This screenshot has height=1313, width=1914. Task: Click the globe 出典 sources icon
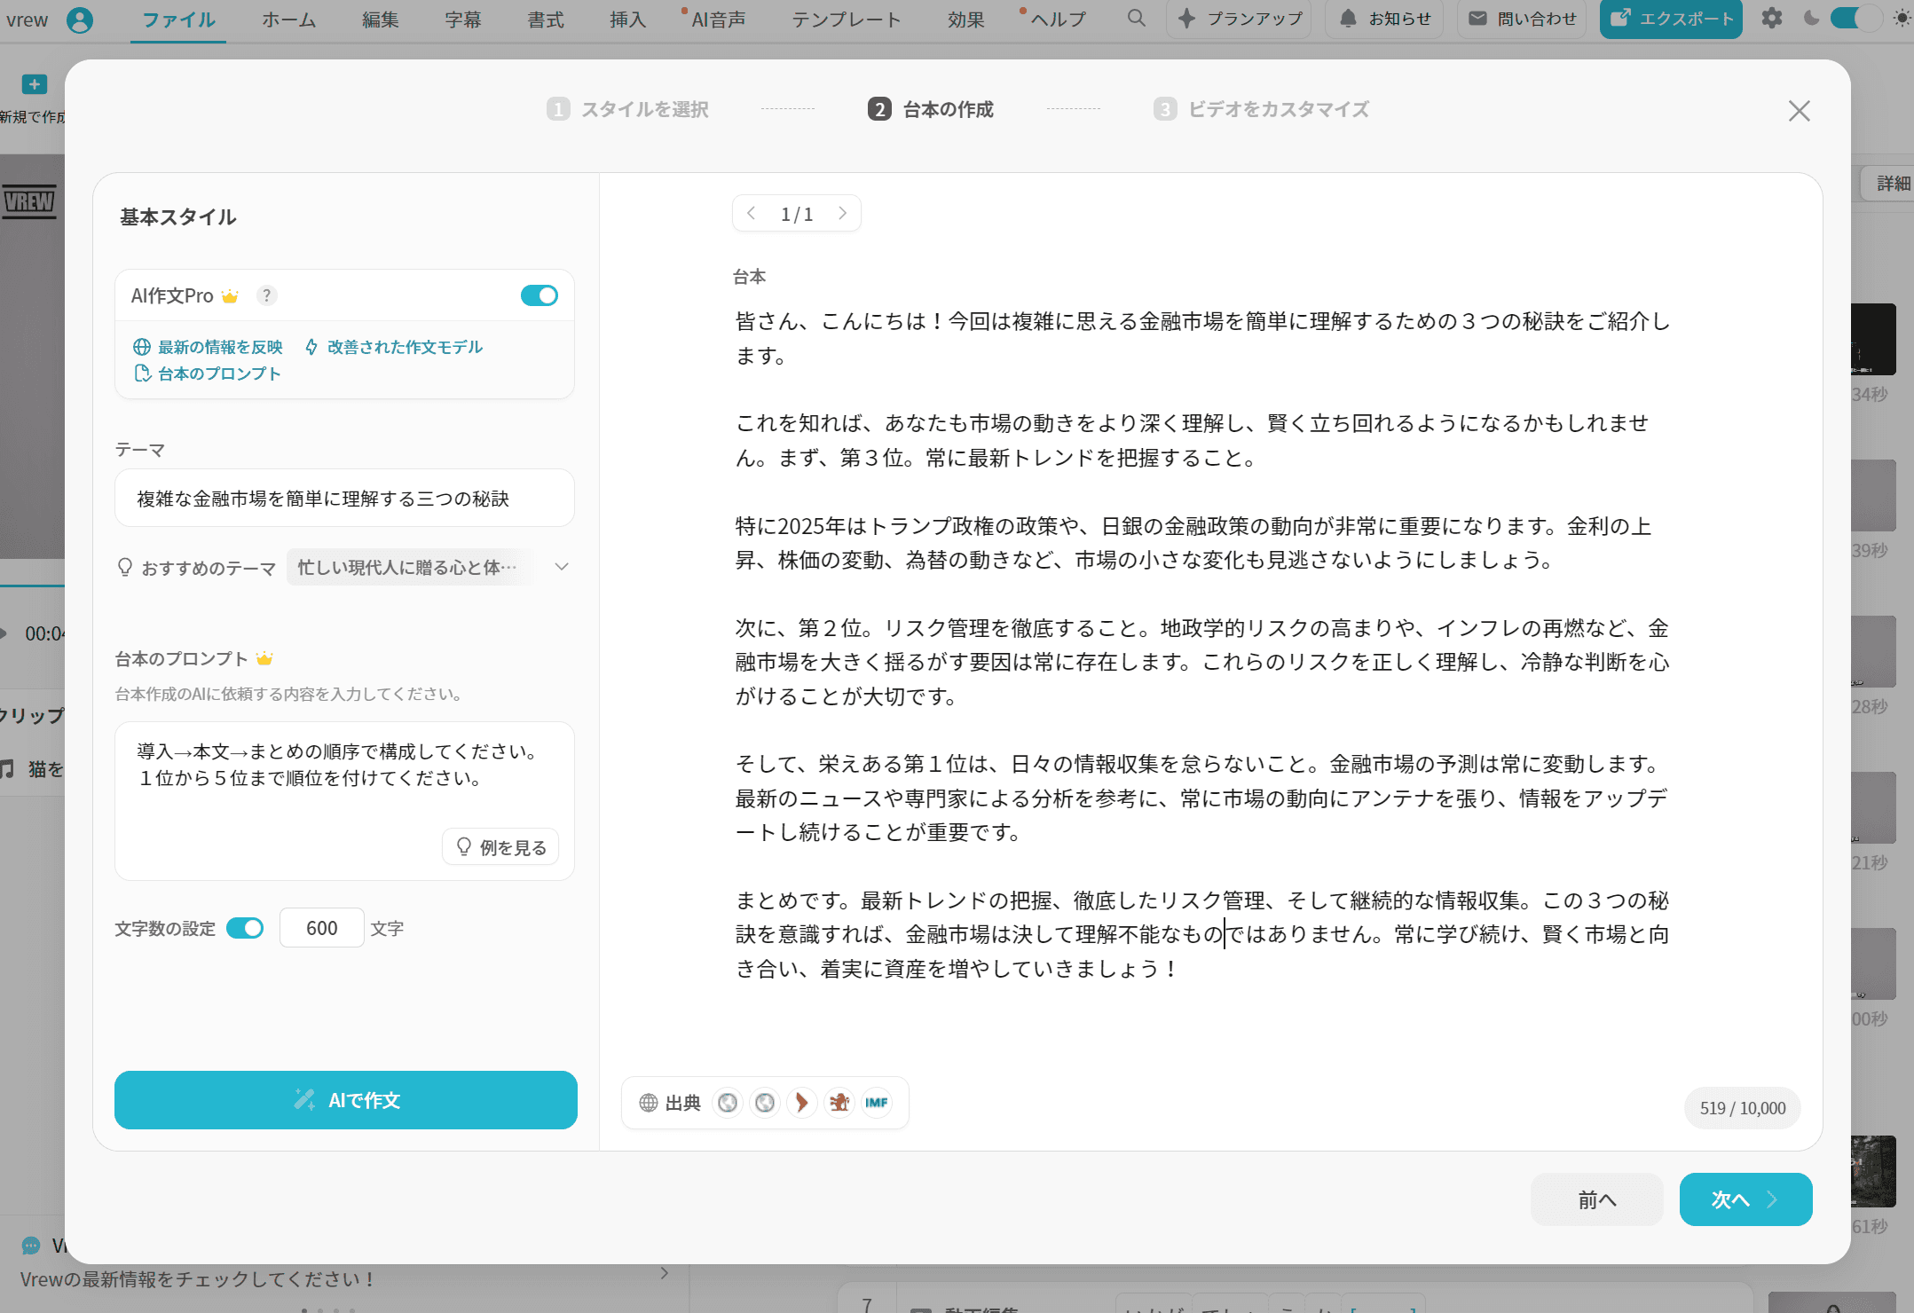[x=649, y=1103]
